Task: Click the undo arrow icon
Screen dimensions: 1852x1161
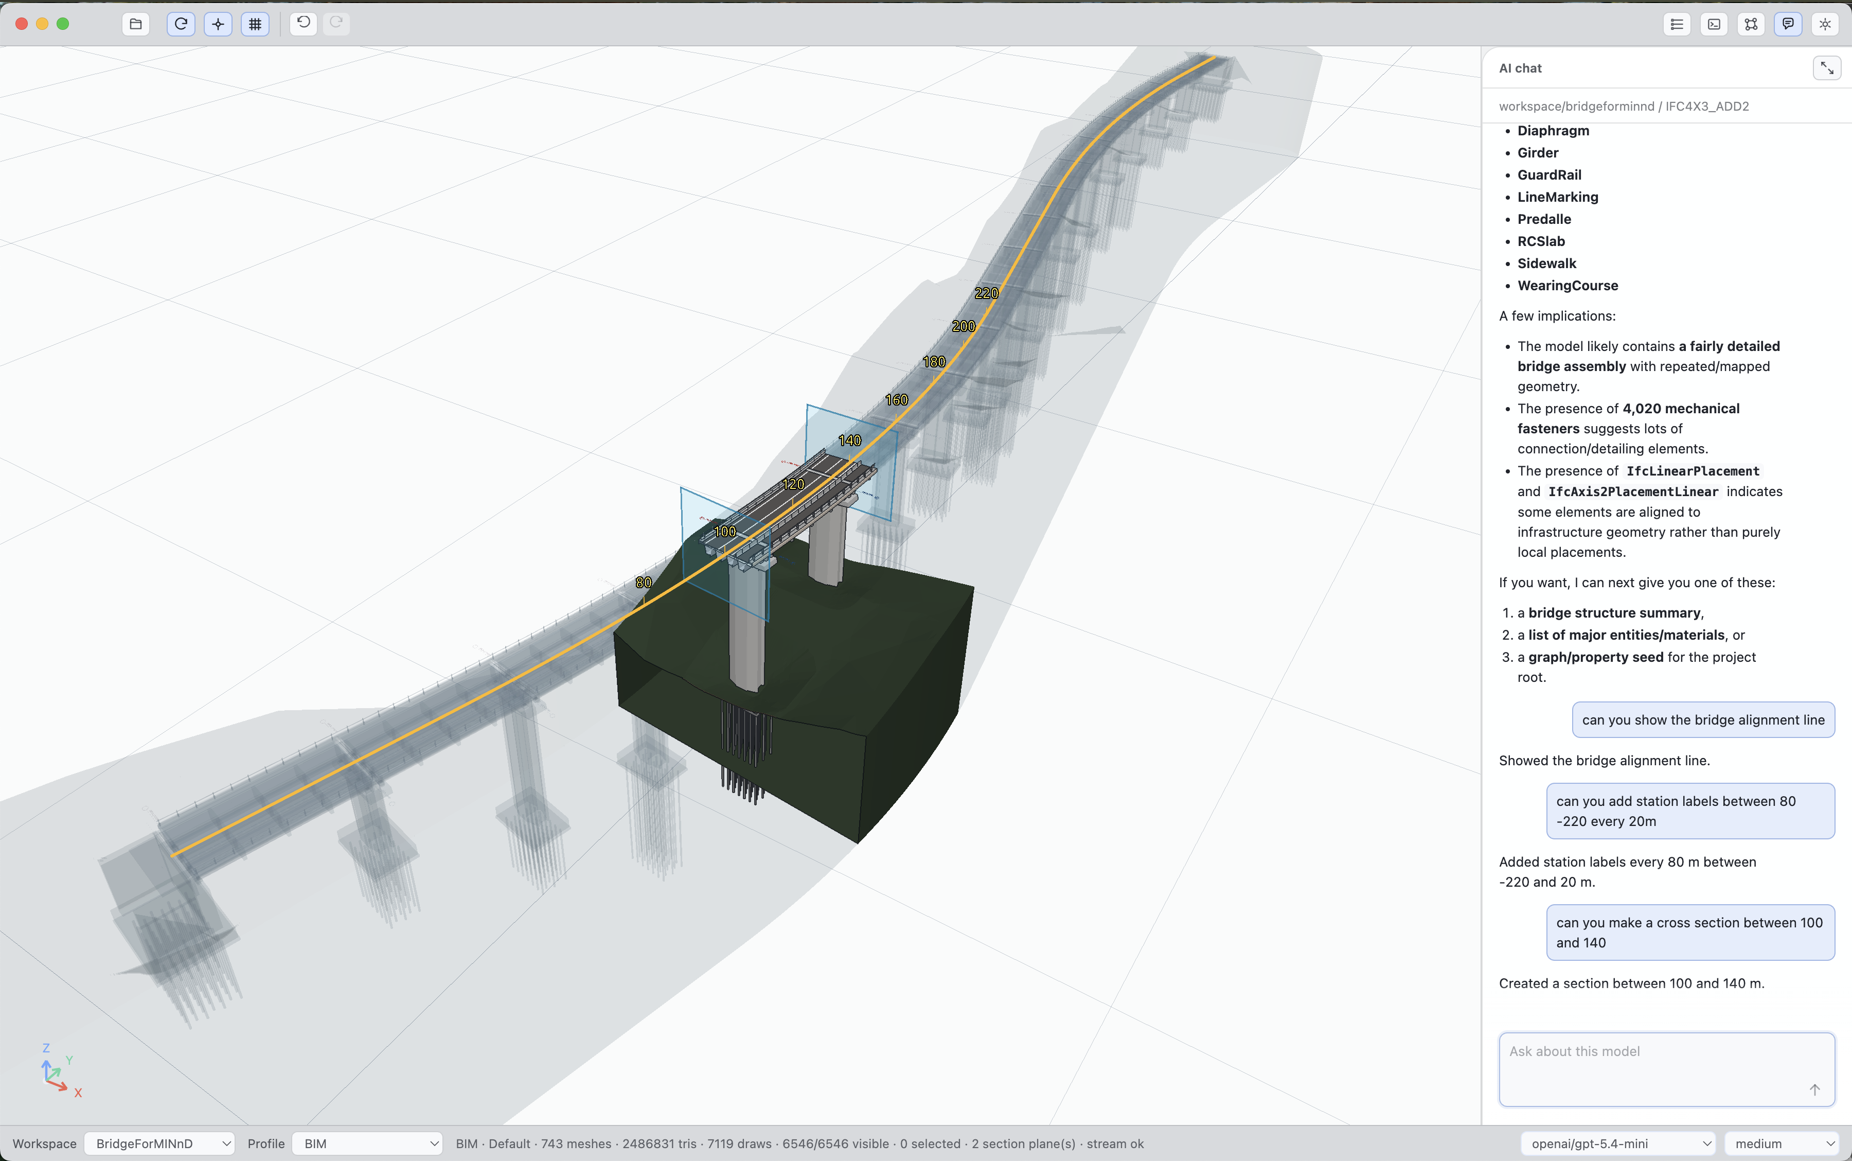Action: pyautogui.click(x=304, y=23)
